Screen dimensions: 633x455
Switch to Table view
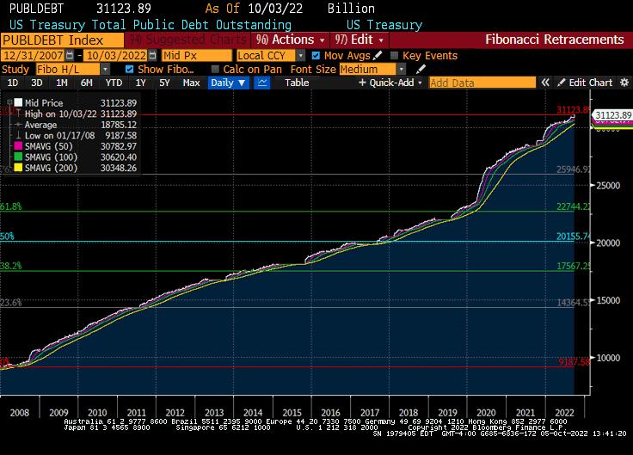click(x=297, y=83)
